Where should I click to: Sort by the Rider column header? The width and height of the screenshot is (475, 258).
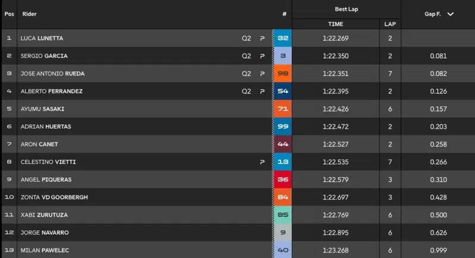29,14
